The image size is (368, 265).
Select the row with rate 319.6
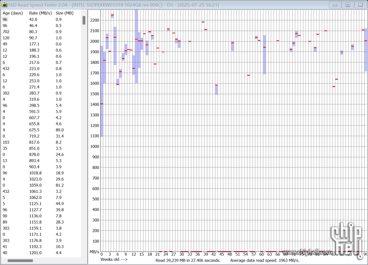[41, 99]
